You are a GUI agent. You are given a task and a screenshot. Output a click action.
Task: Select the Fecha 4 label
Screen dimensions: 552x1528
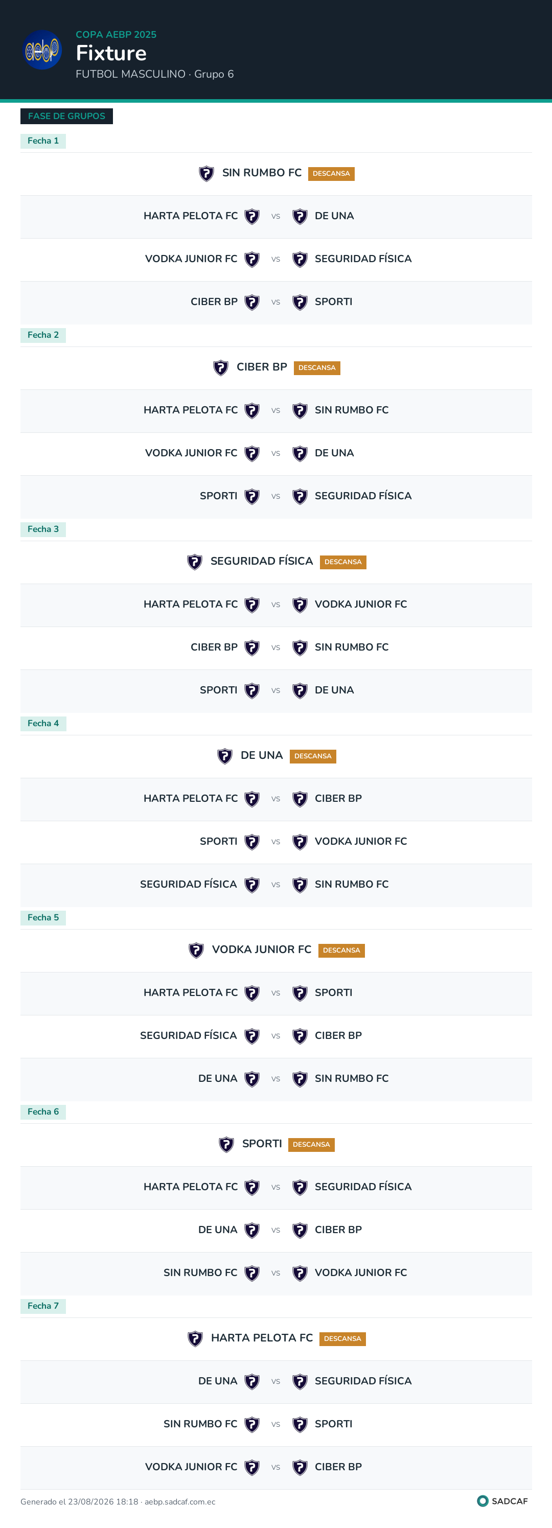(x=43, y=723)
